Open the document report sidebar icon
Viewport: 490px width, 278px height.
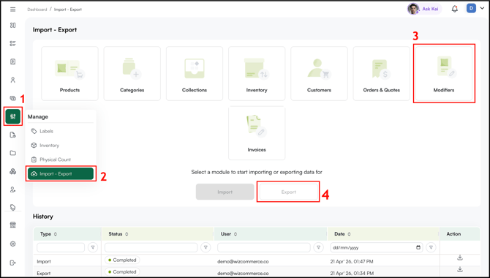coord(13,135)
